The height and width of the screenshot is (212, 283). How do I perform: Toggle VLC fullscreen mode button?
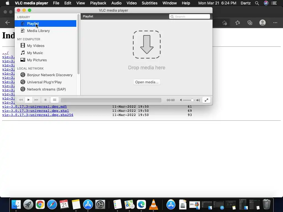pyautogui.click(x=206, y=100)
